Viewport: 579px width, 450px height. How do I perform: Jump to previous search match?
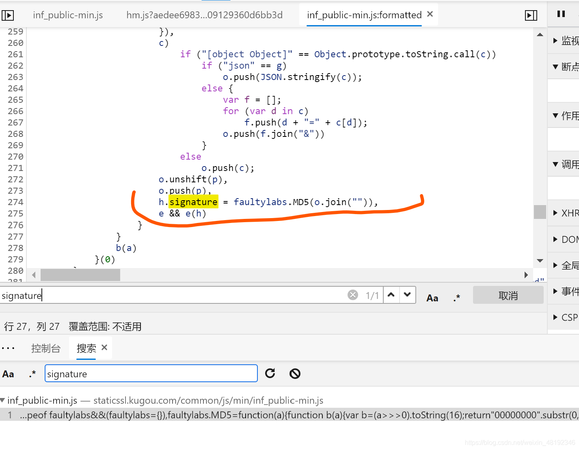pos(391,295)
